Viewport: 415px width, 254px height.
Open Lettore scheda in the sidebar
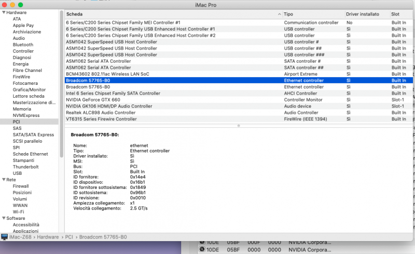coord(29,96)
